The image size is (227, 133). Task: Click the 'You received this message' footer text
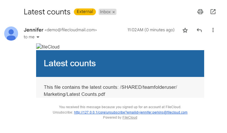tap(120, 107)
